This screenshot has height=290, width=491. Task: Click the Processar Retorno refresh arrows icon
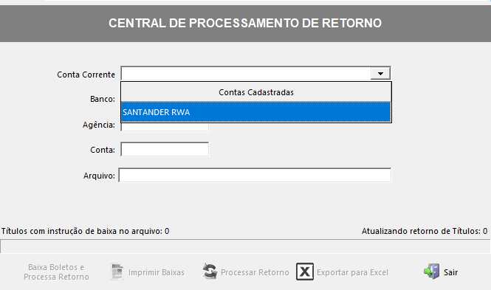pyautogui.click(x=210, y=272)
